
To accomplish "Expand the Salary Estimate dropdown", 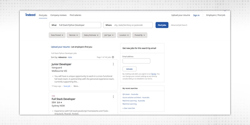I will 91,35.
